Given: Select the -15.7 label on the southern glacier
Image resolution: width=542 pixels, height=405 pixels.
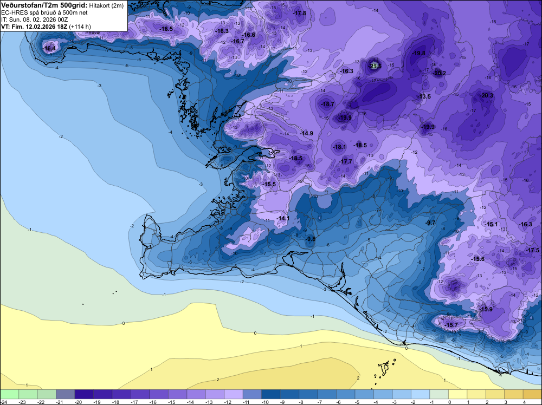Looking at the screenshot, I should pos(451,325).
